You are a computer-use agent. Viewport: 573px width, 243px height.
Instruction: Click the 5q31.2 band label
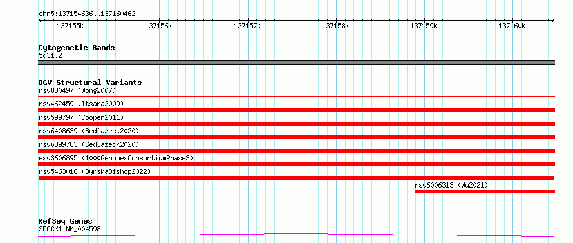(x=50, y=56)
